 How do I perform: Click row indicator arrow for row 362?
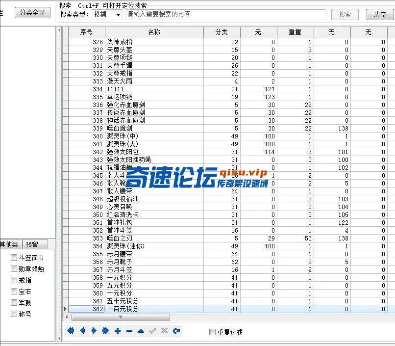click(65, 309)
